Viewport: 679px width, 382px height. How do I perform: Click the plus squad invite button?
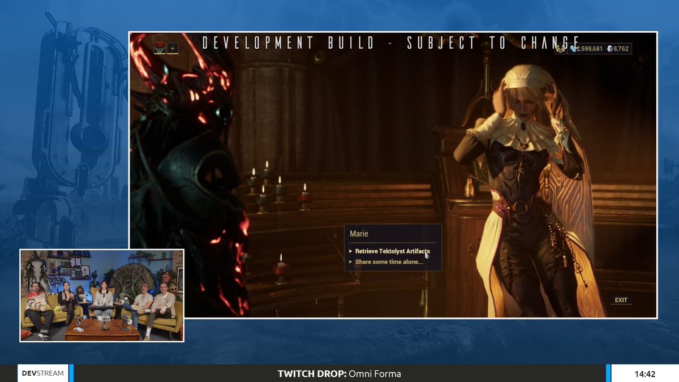[172, 48]
